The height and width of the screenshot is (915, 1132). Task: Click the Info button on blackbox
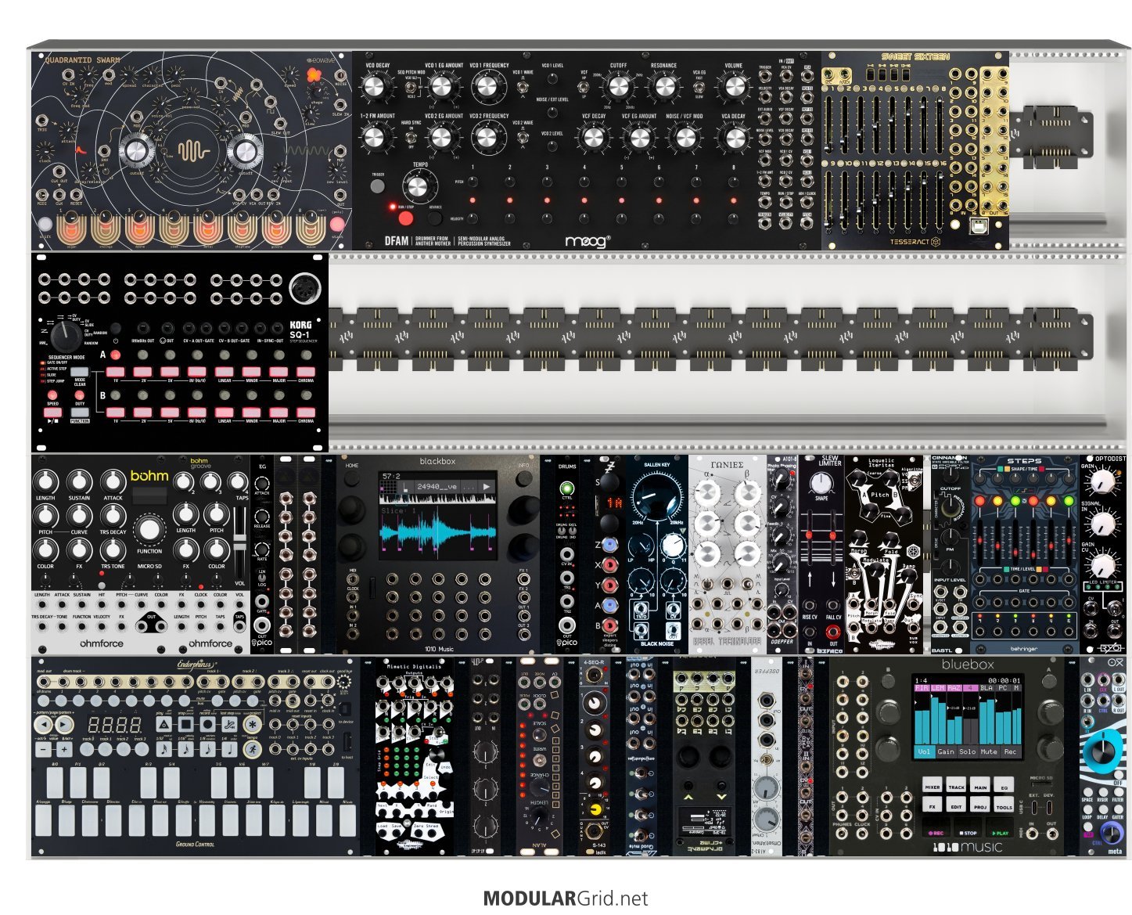[523, 477]
